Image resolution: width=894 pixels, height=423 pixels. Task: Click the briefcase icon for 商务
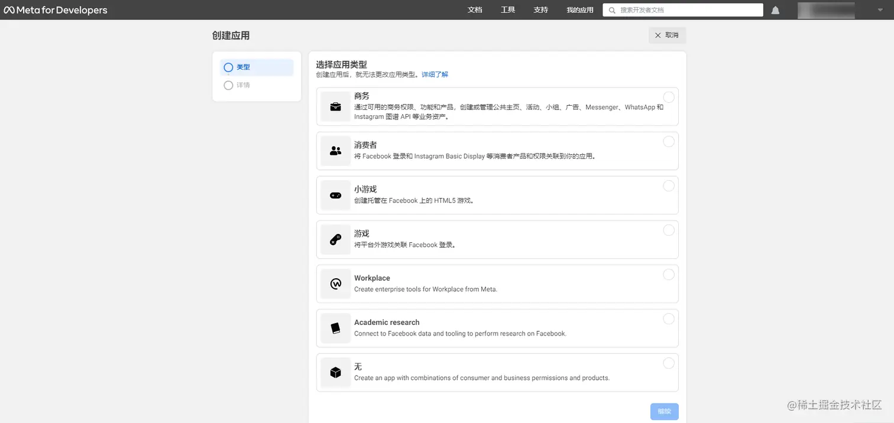tap(335, 106)
